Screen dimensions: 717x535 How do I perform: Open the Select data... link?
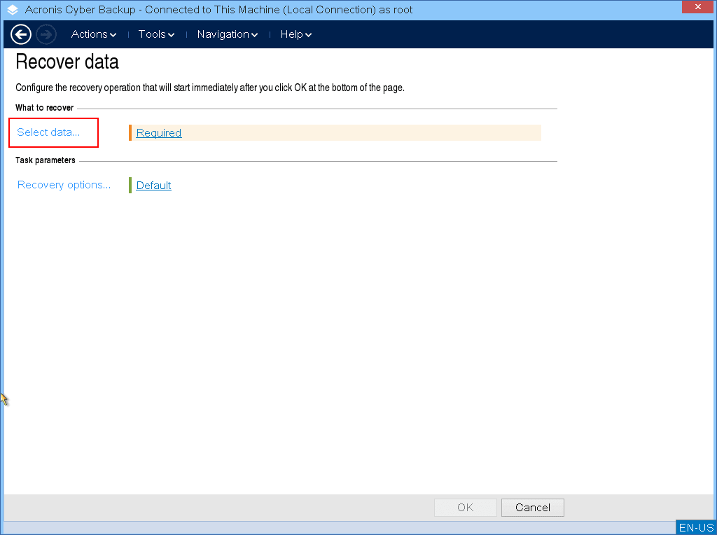tap(48, 132)
